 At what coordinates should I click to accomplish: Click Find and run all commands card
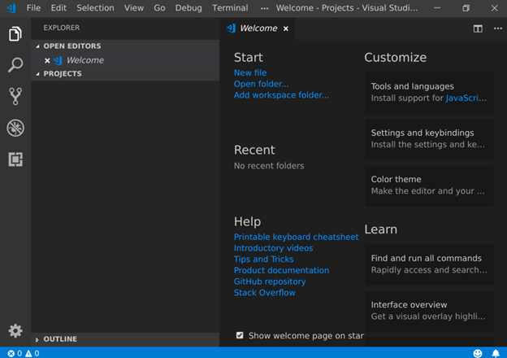click(429, 264)
